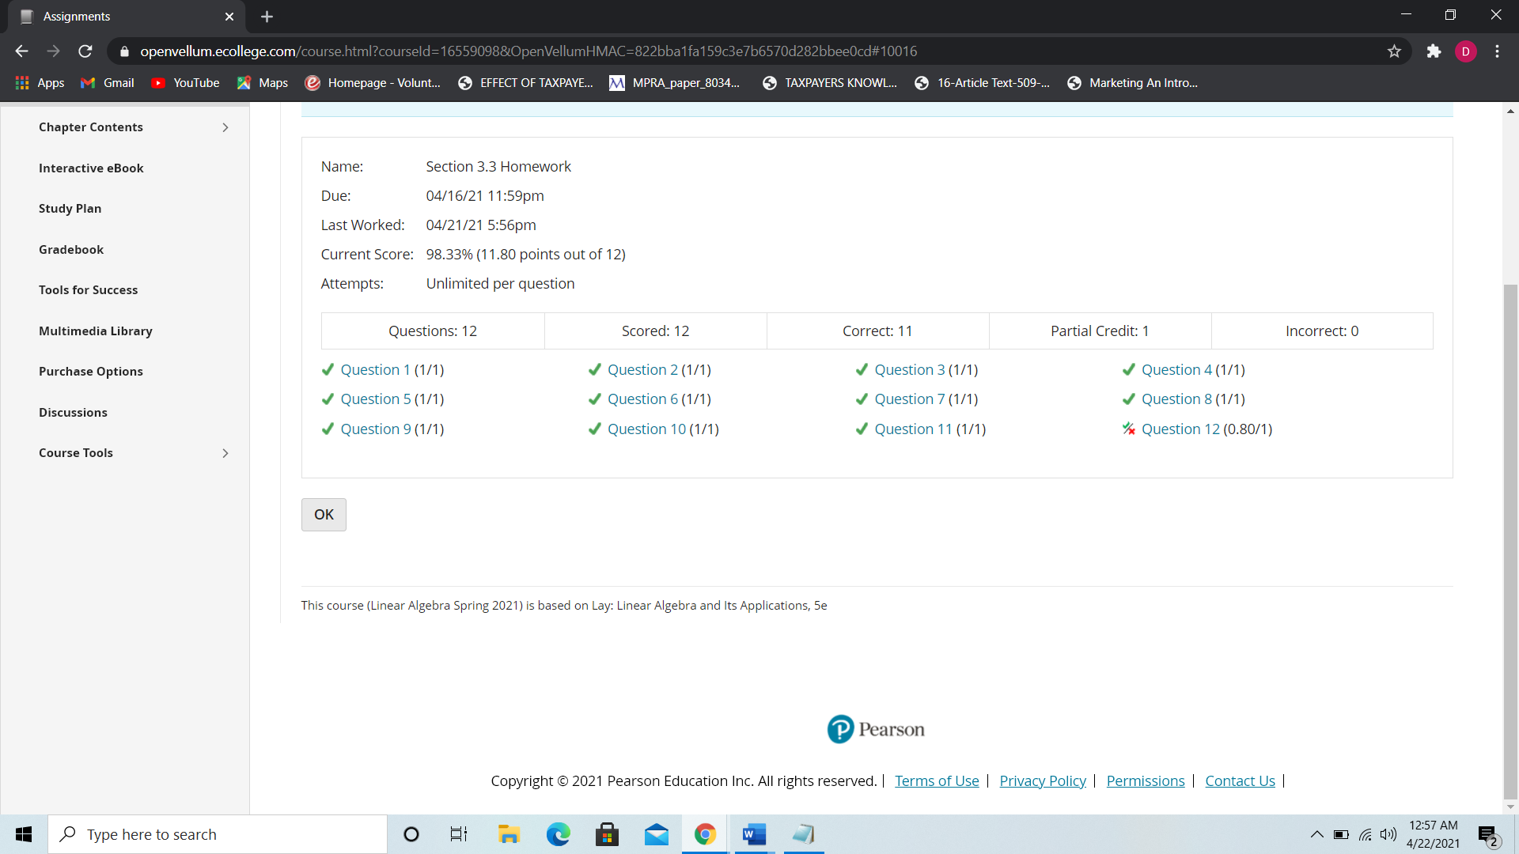Screen dimensions: 1519x854
Task: Open YouTube bookmark
Action: [x=186, y=83]
